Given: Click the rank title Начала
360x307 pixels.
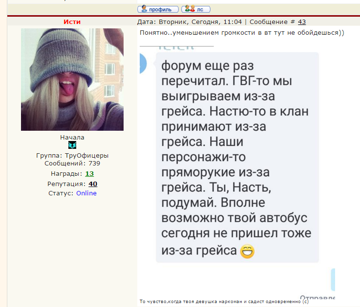Looking at the screenshot, I should click(72, 137).
